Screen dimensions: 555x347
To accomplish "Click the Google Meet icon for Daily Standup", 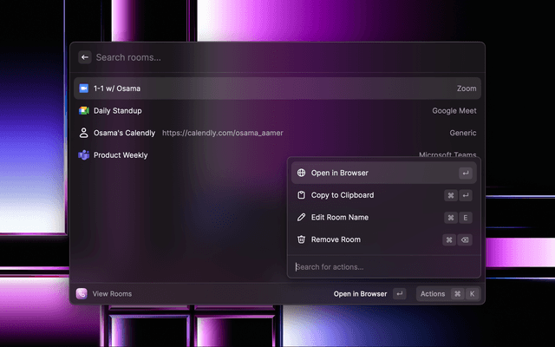I will (x=84, y=111).
